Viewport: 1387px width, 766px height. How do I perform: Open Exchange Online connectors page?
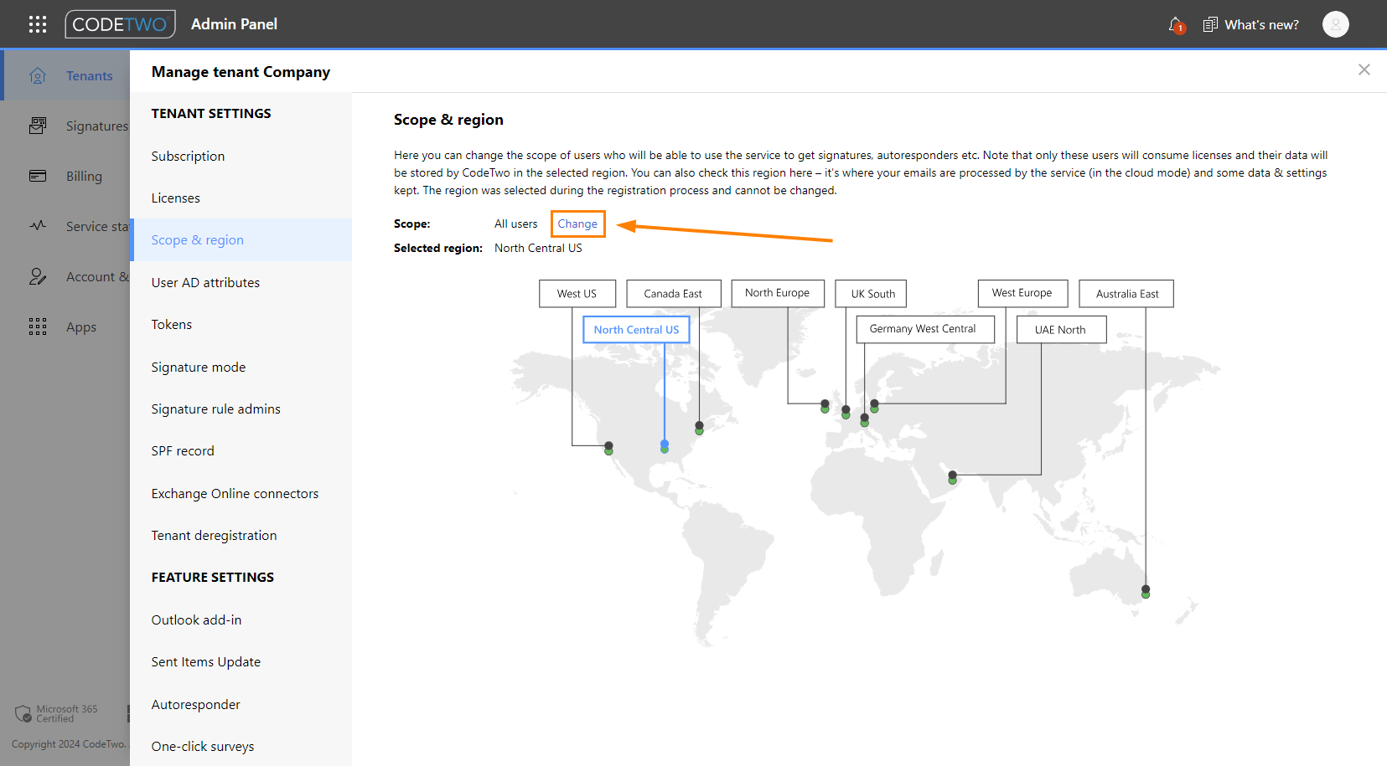[241, 493]
